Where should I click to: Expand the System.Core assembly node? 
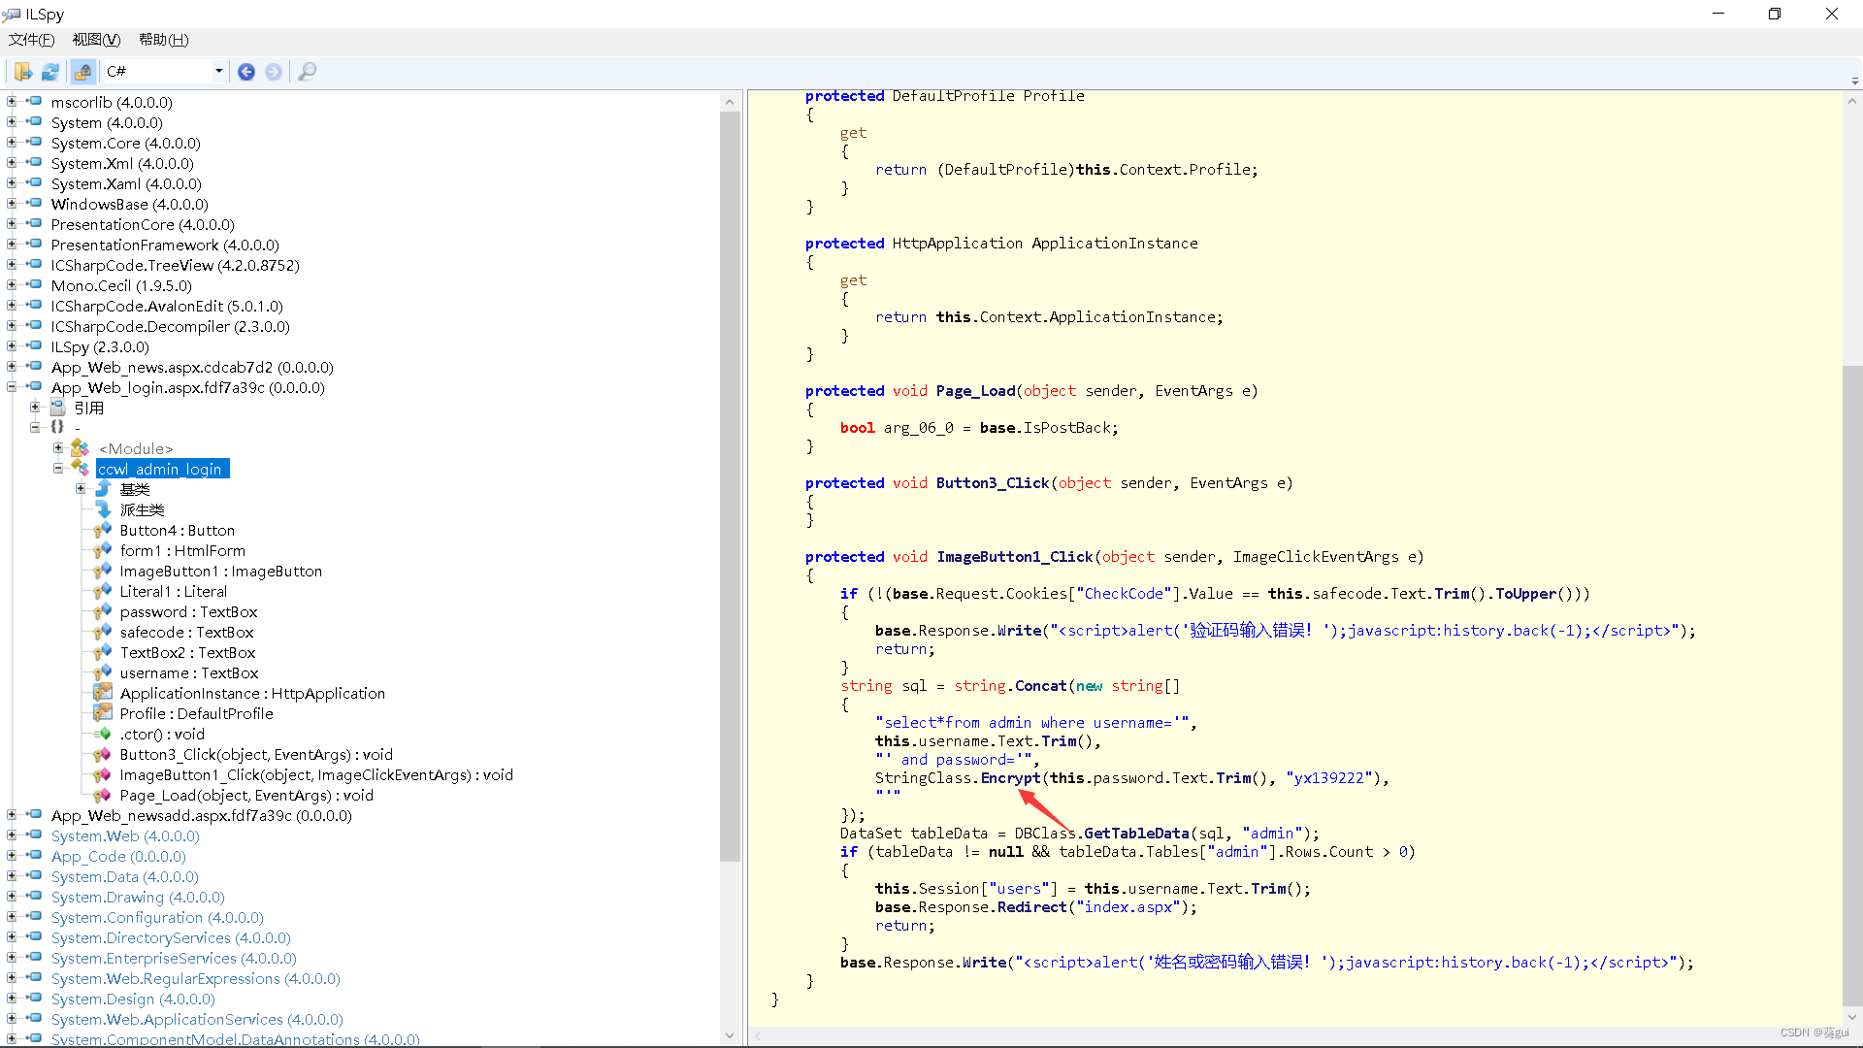[x=12, y=142]
